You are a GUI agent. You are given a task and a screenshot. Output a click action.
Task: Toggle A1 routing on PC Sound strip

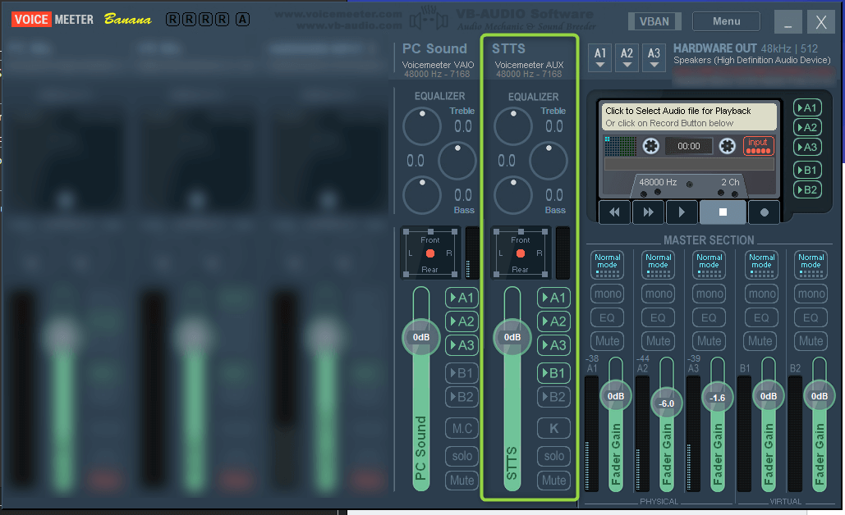(x=462, y=298)
